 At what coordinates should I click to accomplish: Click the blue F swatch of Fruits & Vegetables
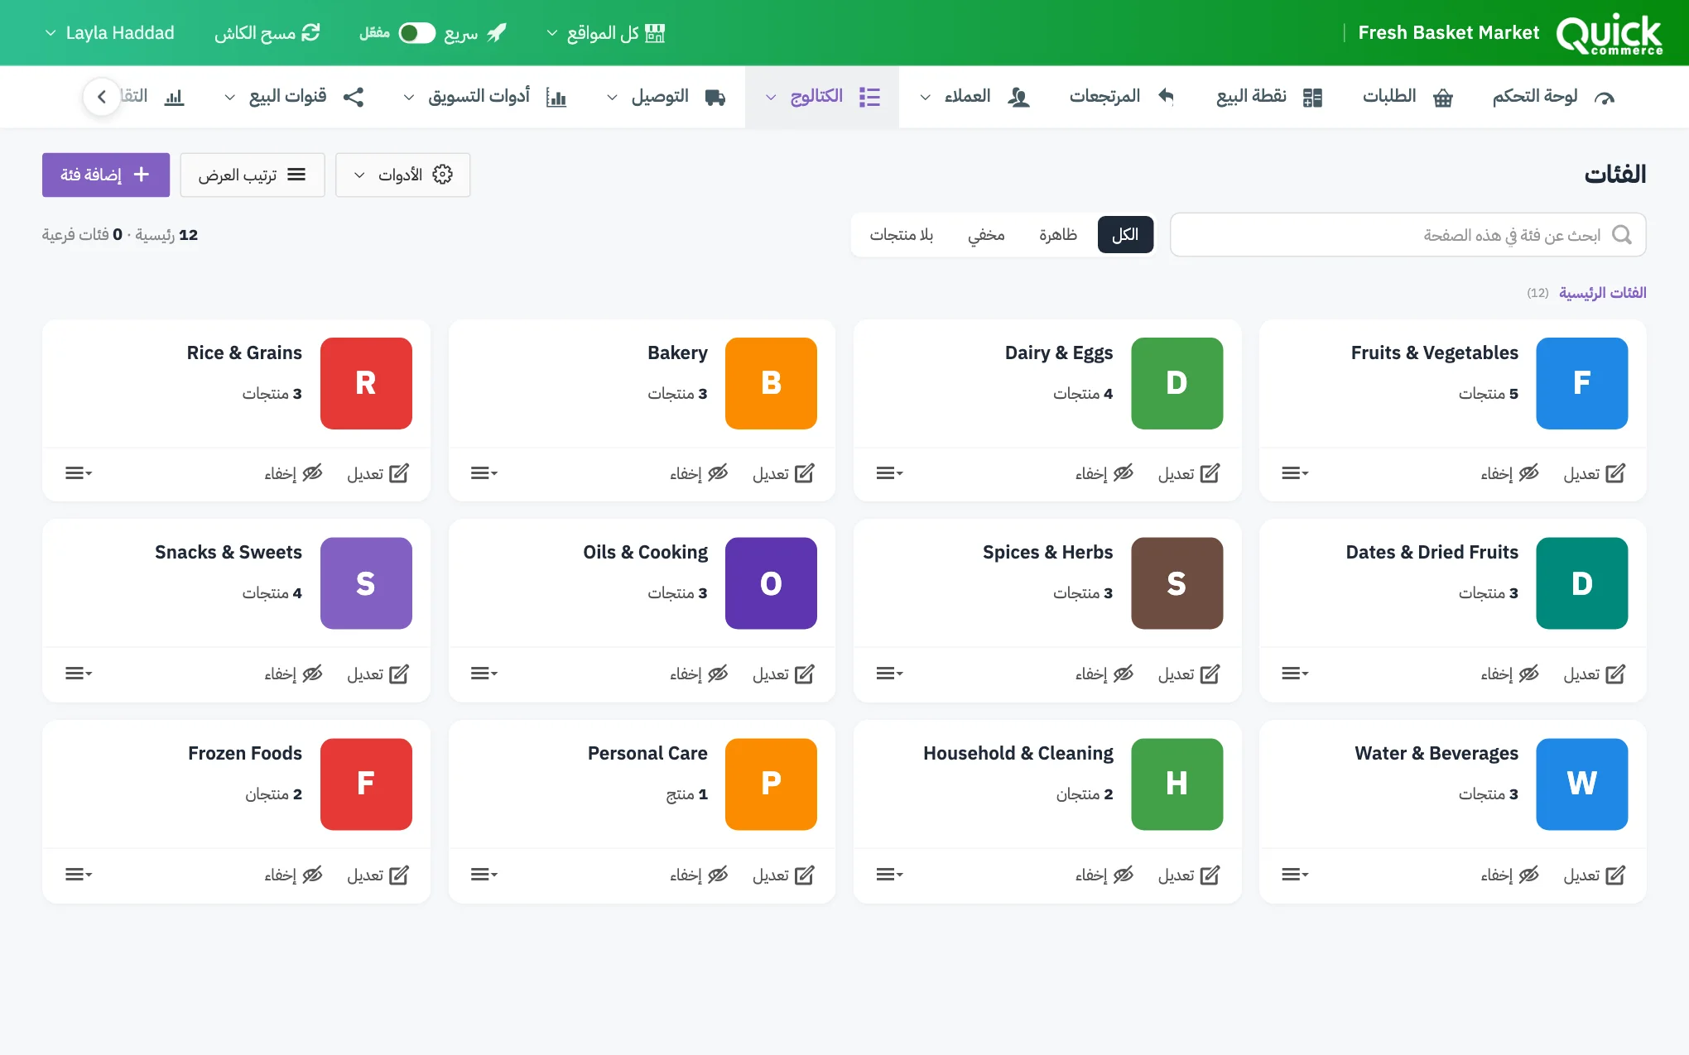pos(1581,383)
